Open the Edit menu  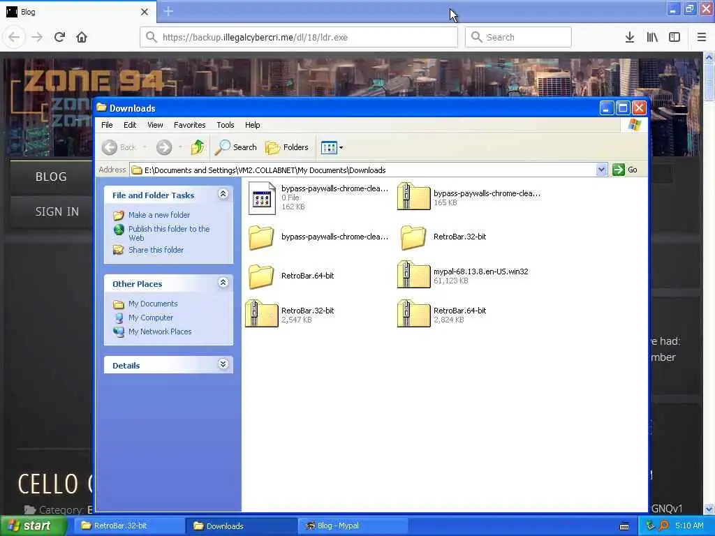click(x=130, y=125)
